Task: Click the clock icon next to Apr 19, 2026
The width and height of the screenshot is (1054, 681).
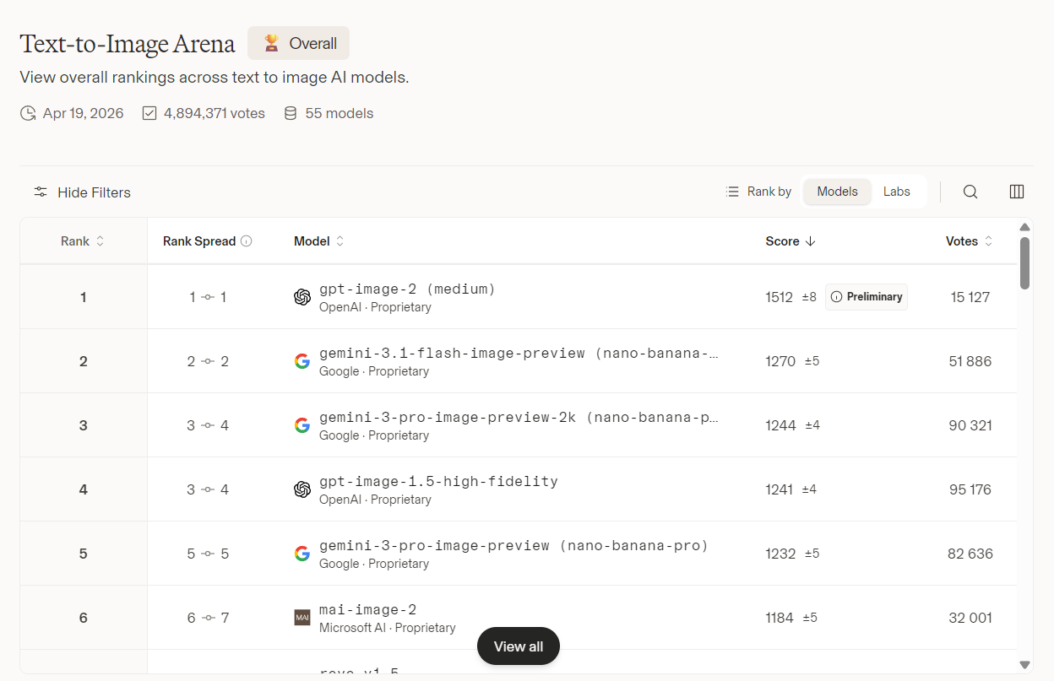Action: [28, 113]
